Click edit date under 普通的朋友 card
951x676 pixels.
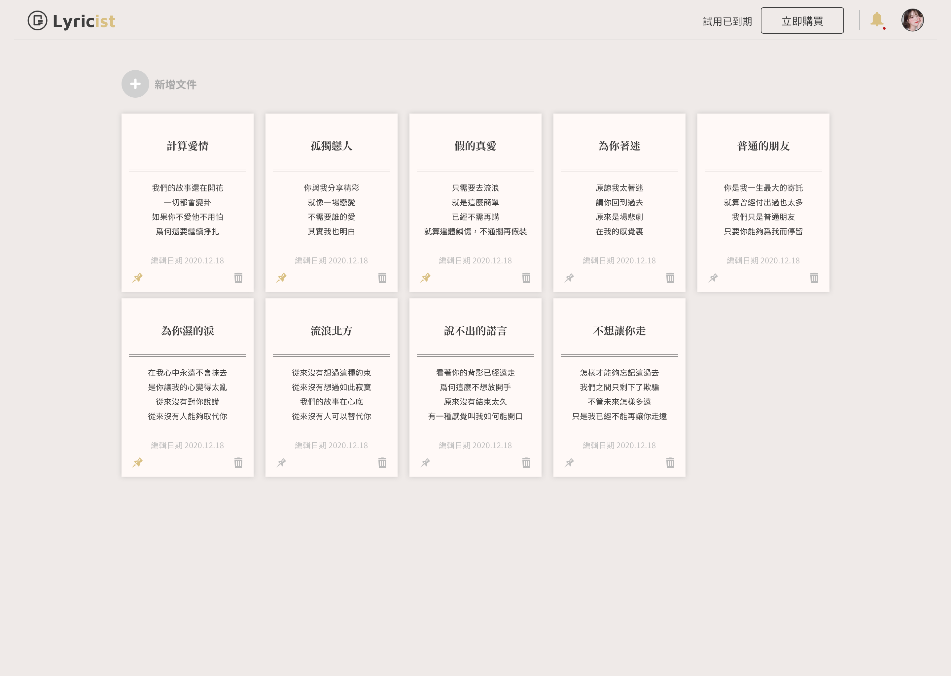[763, 260]
